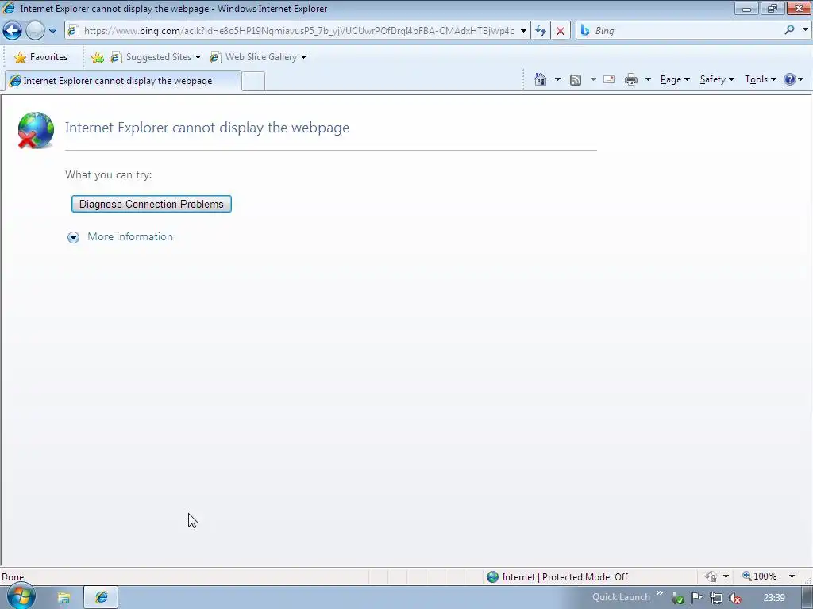Expand More information arrow icon

click(x=73, y=237)
